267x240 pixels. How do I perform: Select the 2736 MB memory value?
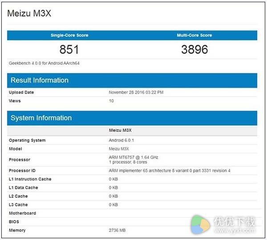(117, 230)
